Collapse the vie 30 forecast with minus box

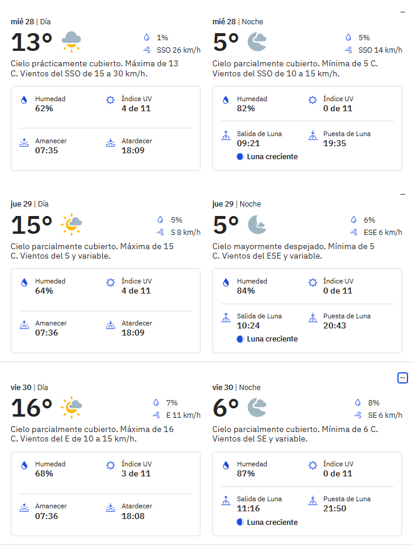[x=403, y=378]
